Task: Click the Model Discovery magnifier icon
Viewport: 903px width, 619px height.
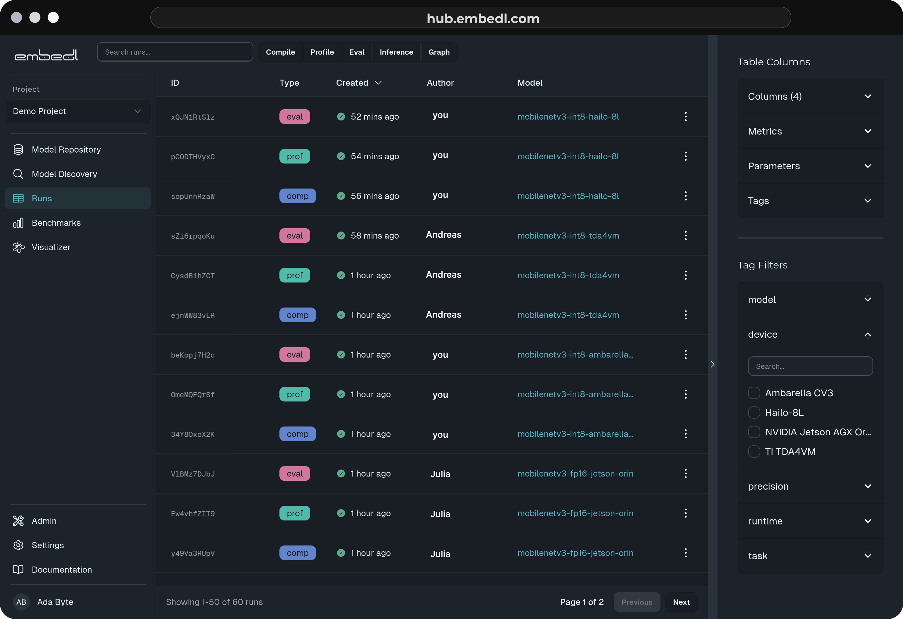Action: (x=18, y=174)
